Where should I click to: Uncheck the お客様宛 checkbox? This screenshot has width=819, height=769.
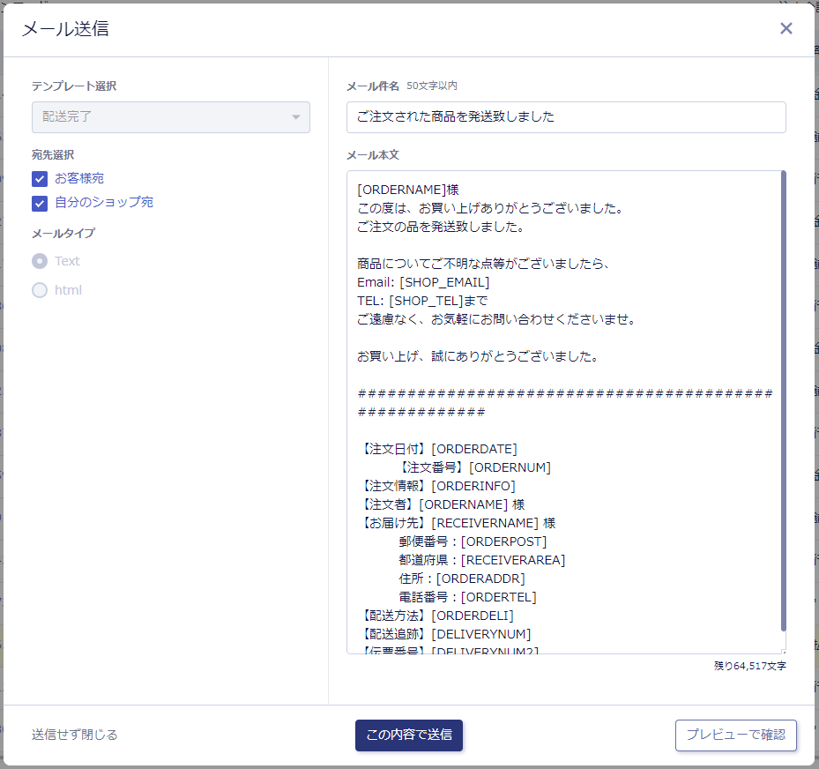tap(40, 179)
